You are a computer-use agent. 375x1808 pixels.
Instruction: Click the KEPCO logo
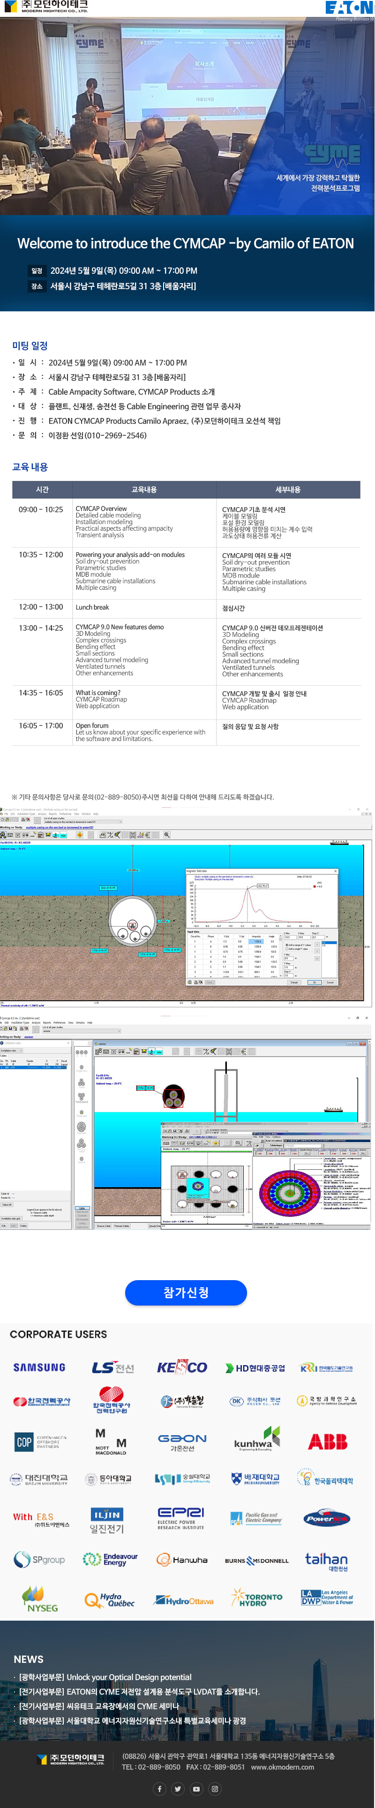[182, 1367]
